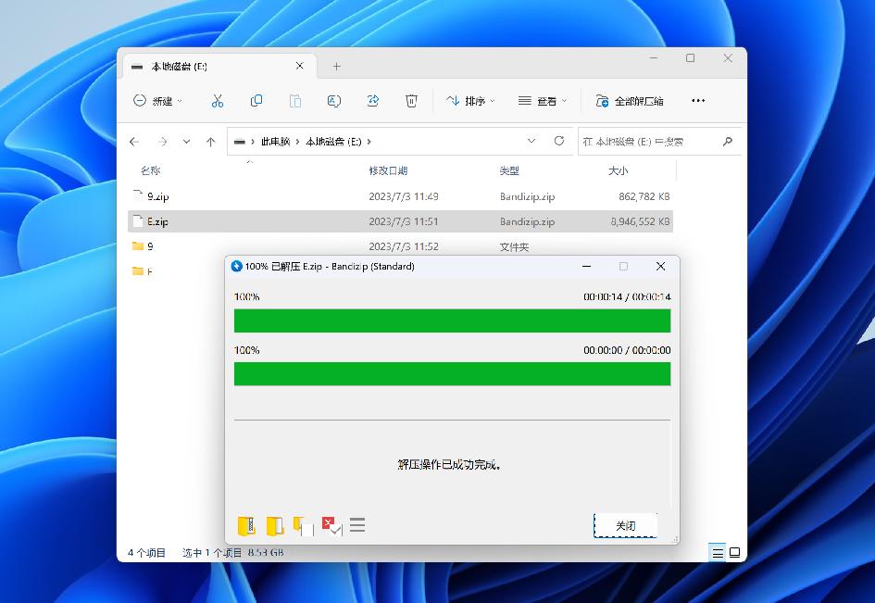Select the Copy icon in Explorer toolbar
This screenshot has width=875, height=603.
[256, 101]
